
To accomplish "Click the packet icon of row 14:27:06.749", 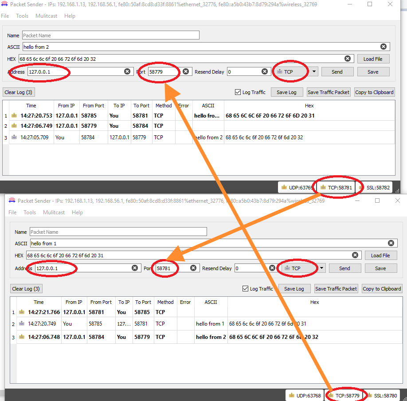I will (14, 126).
